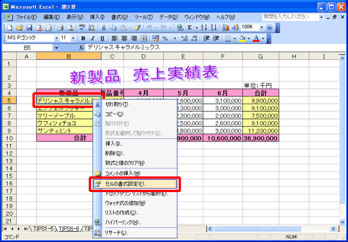
Task: Choose ハイパーリンク(H)... in the context menu
Action: click(x=135, y=222)
